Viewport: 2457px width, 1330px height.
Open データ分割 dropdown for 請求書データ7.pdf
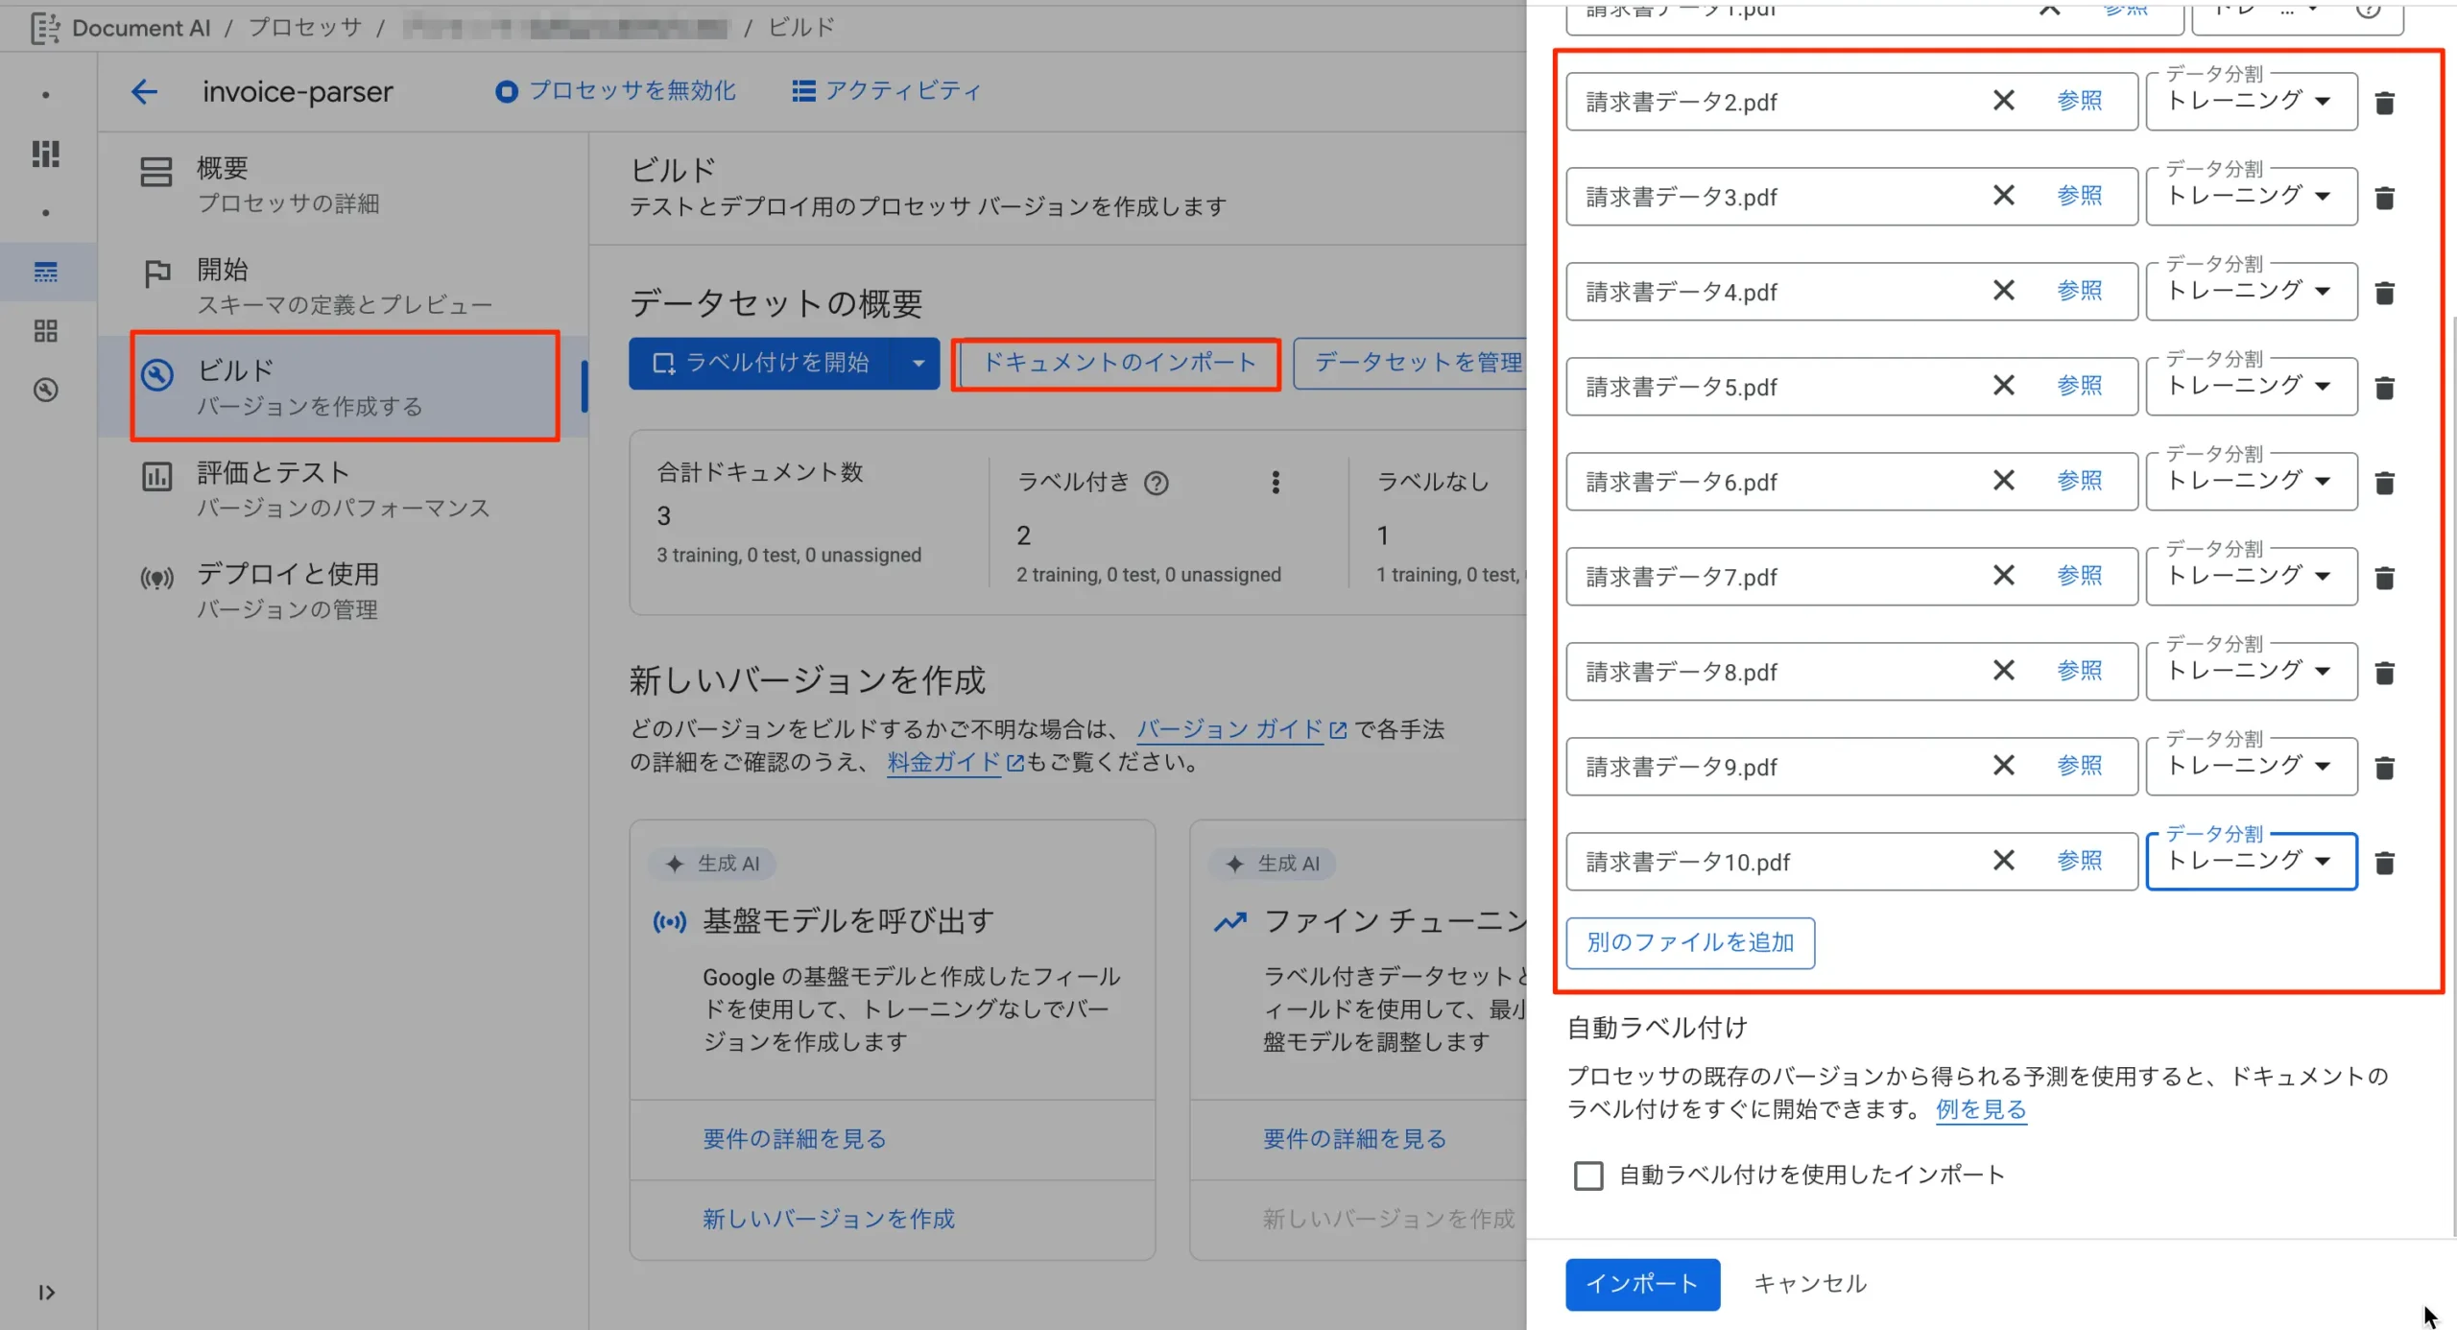2251,577
